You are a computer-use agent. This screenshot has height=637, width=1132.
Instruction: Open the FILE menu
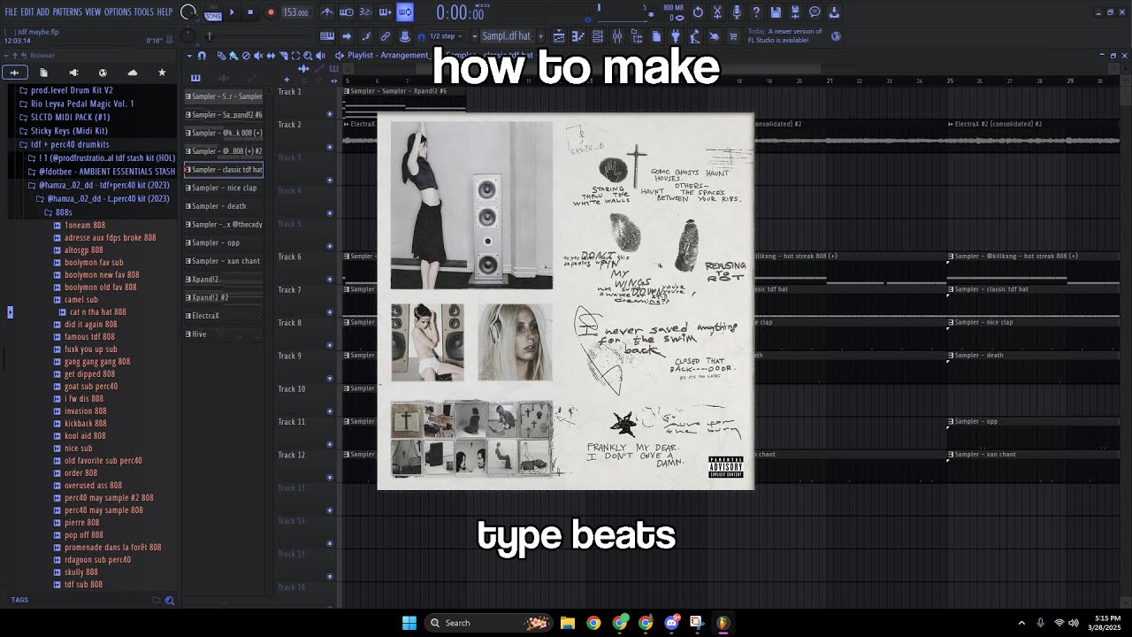pos(11,12)
